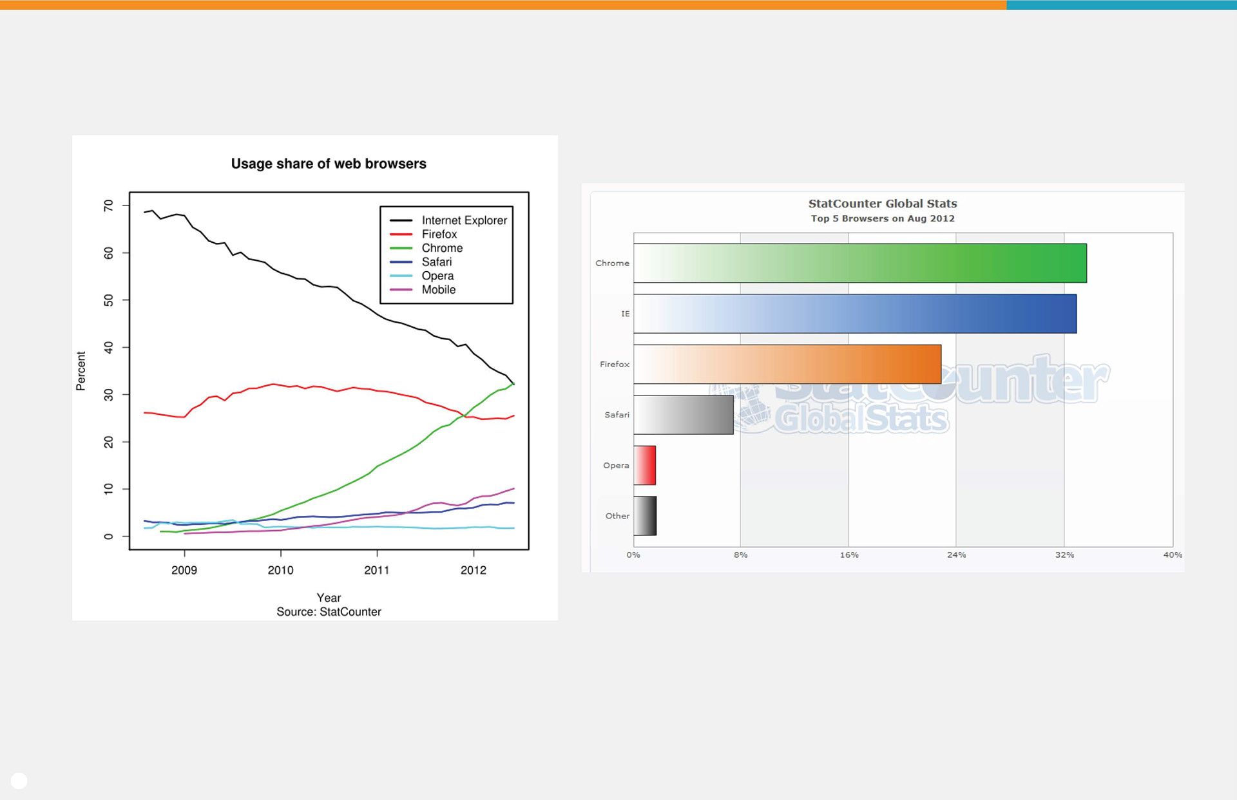1237x800 pixels.
Task: Click the Chrome legend entry
Action: [x=441, y=248]
